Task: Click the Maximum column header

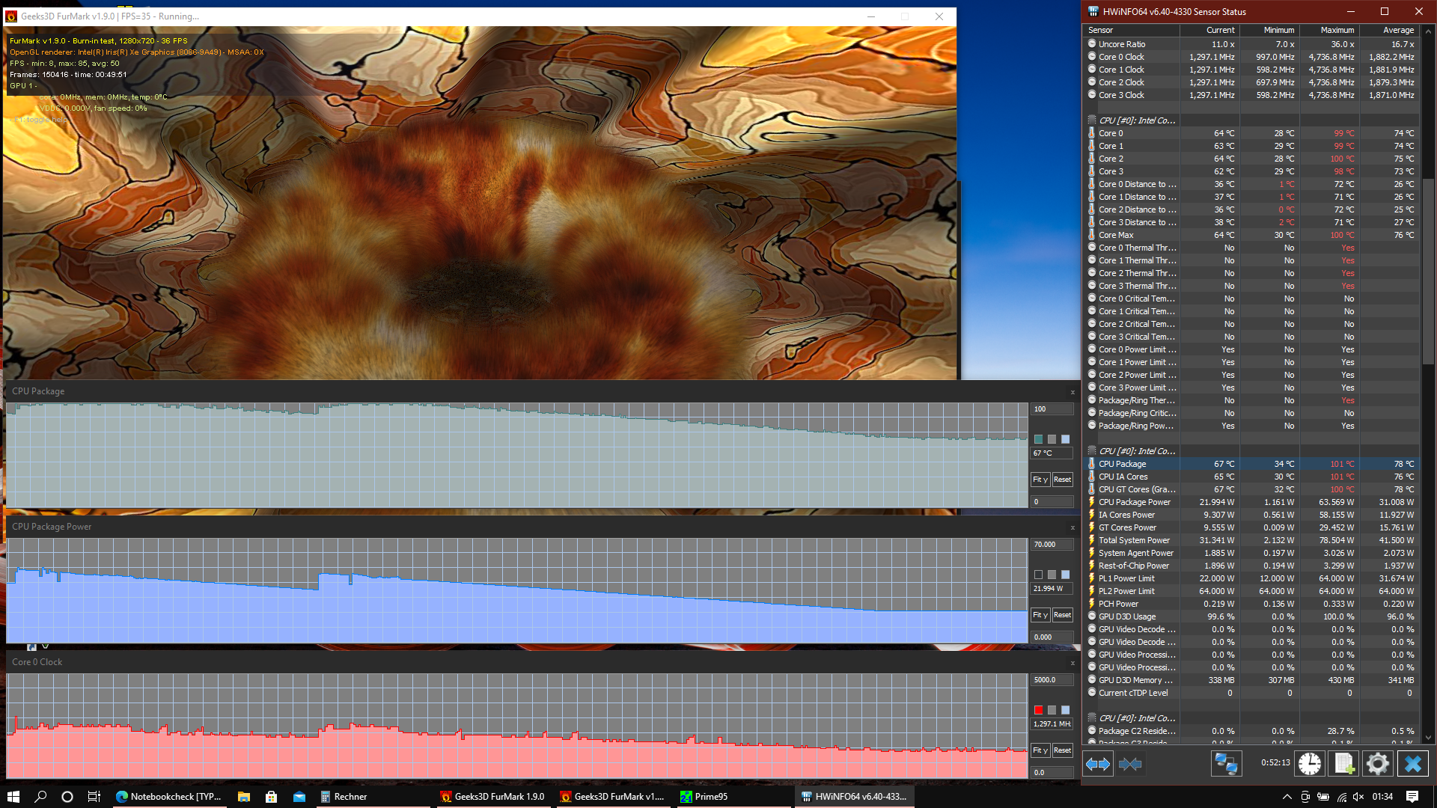Action: pos(1337,30)
